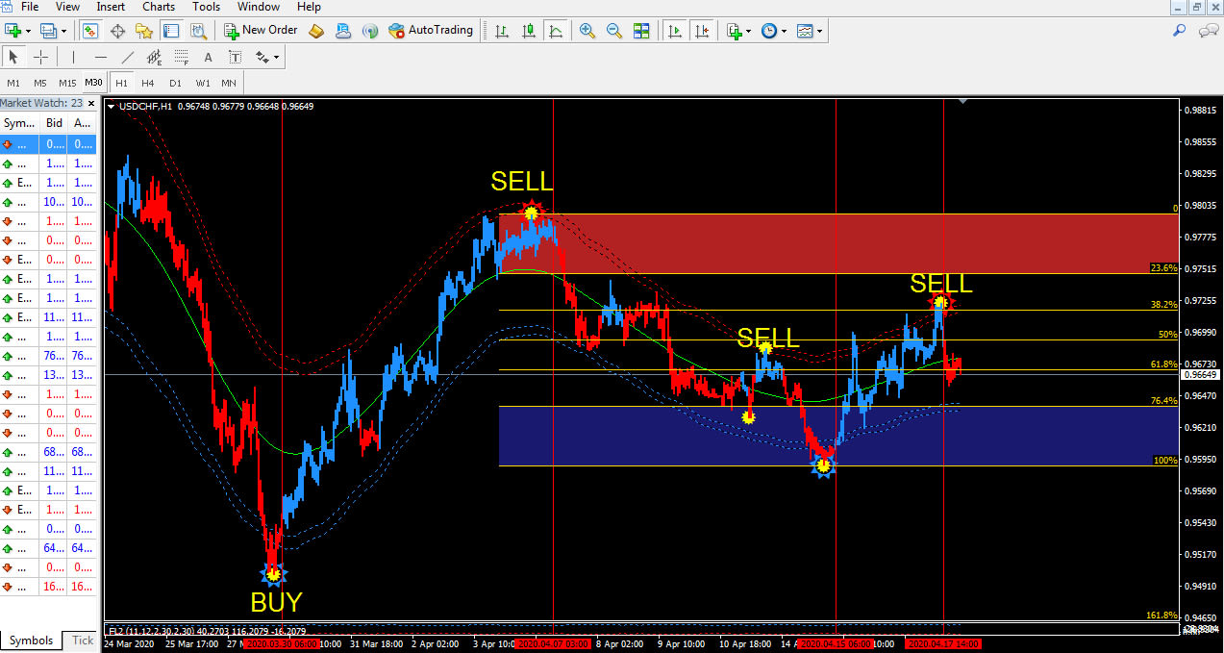1224x653 pixels.
Task: Click the New Order button
Action: 261,31
